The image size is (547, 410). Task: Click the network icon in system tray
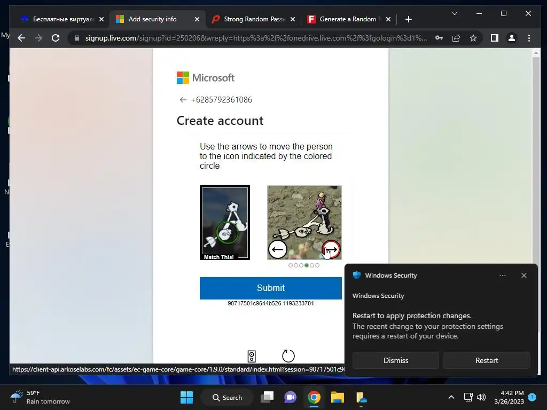[x=468, y=397]
